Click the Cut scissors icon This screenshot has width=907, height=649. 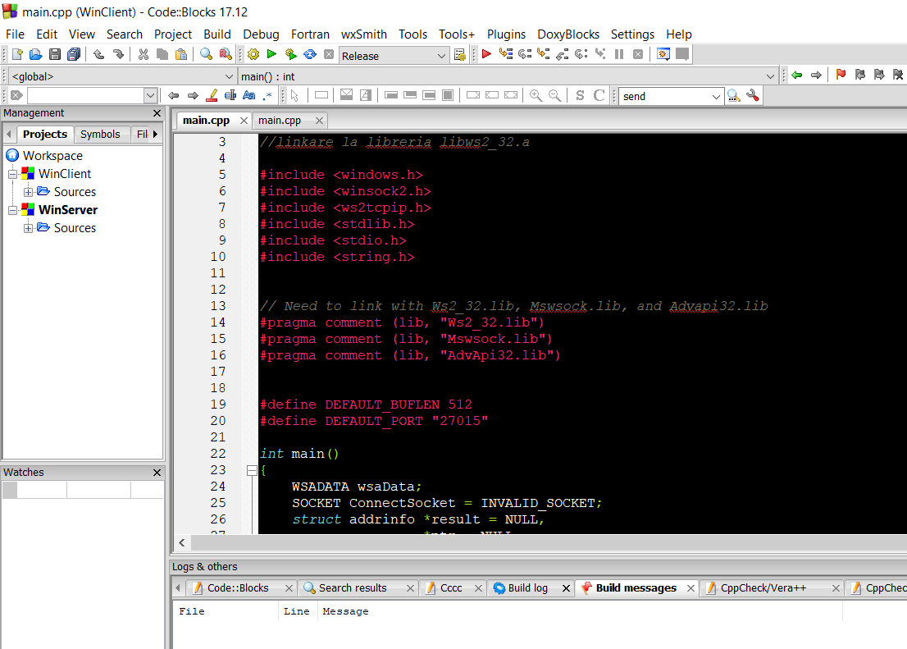tap(144, 54)
